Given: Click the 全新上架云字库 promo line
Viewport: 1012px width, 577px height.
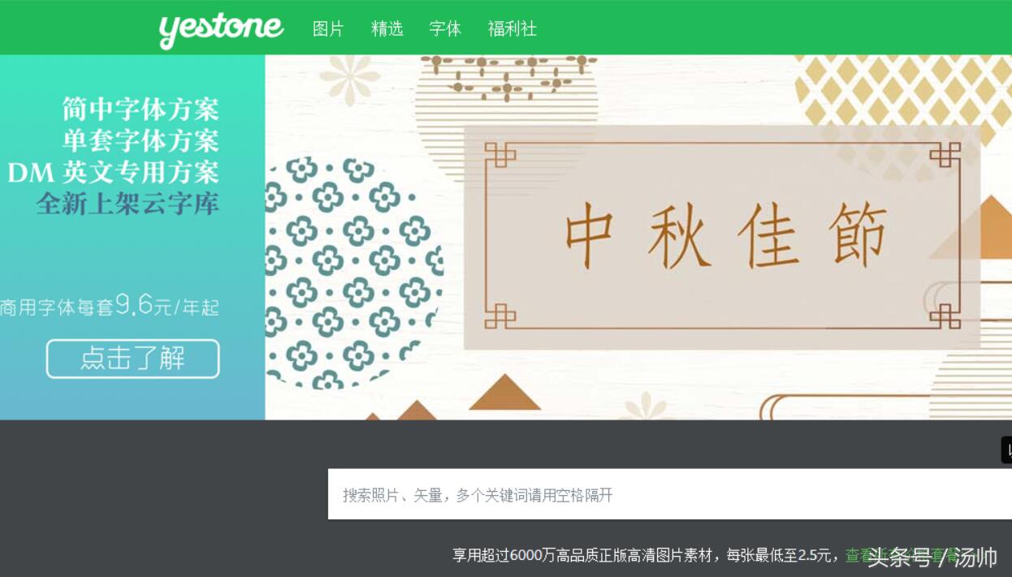Looking at the screenshot, I should tap(128, 204).
